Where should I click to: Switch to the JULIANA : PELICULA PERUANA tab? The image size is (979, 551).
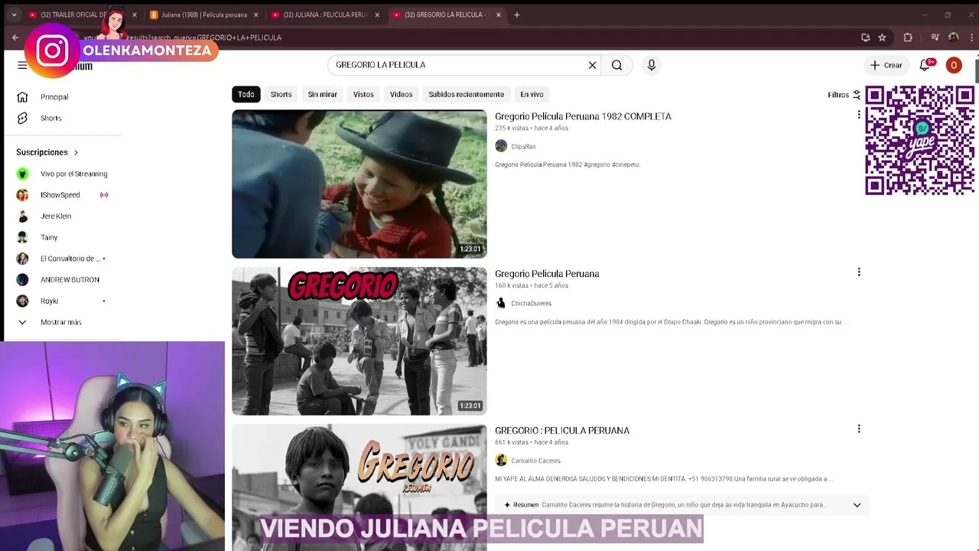click(325, 15)
